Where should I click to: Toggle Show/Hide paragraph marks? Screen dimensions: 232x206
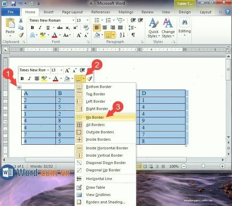click(x=133, y=35)
